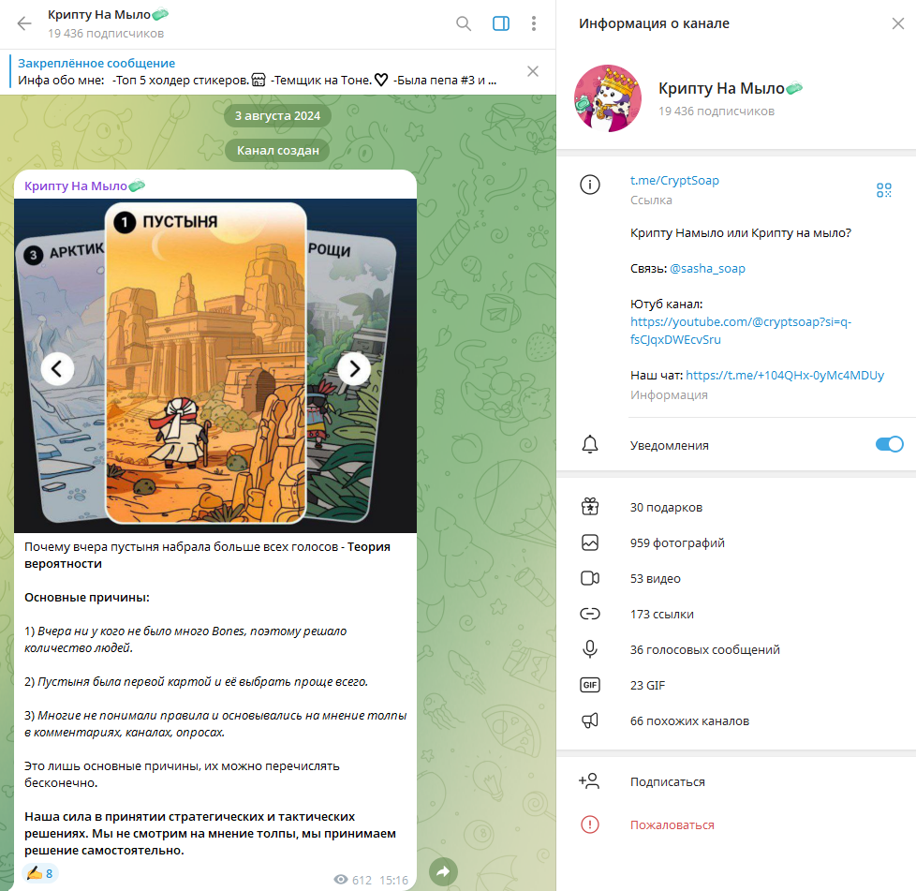
Task: Open the YouTube channel link
Action: (x=740, y=330)
